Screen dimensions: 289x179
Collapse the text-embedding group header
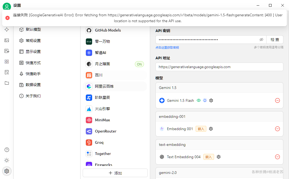click(x=219, y=145)
